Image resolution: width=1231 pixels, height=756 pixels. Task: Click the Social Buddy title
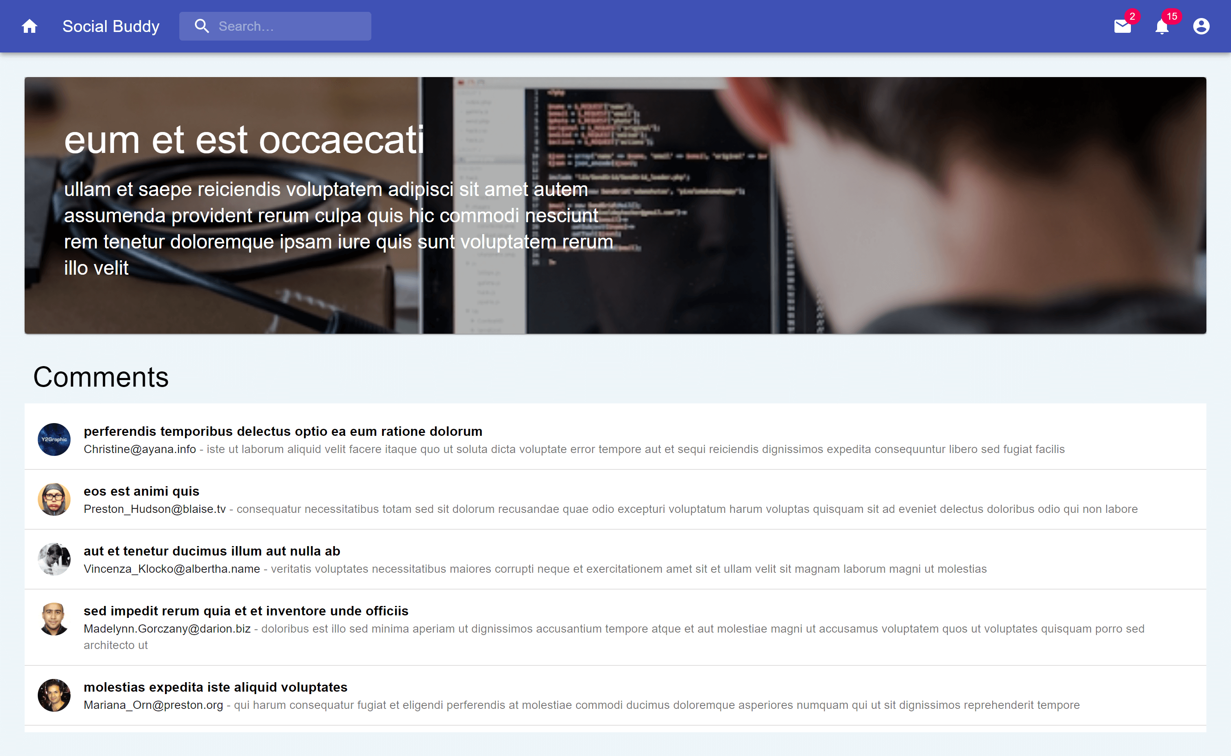click(111, 26)
